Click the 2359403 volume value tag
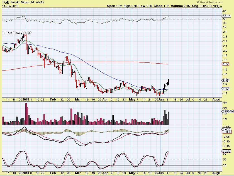234x176 pixels. tap(228, 111)
